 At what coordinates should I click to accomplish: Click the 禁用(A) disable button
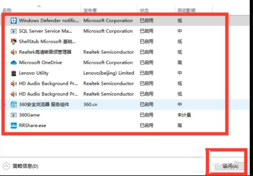[230, 166]
